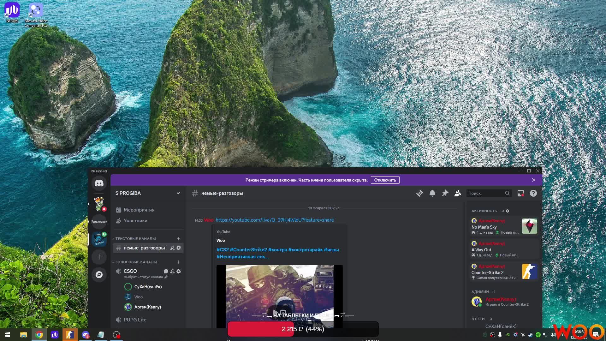Open Участники members section

(x=148, y=221)
